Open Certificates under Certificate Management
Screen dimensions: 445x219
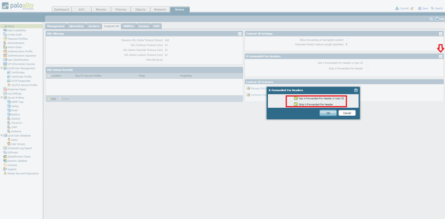pos(18,73)
